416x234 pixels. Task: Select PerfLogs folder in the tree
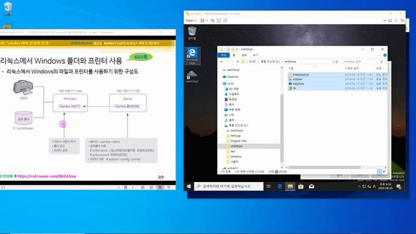(233, 136)
